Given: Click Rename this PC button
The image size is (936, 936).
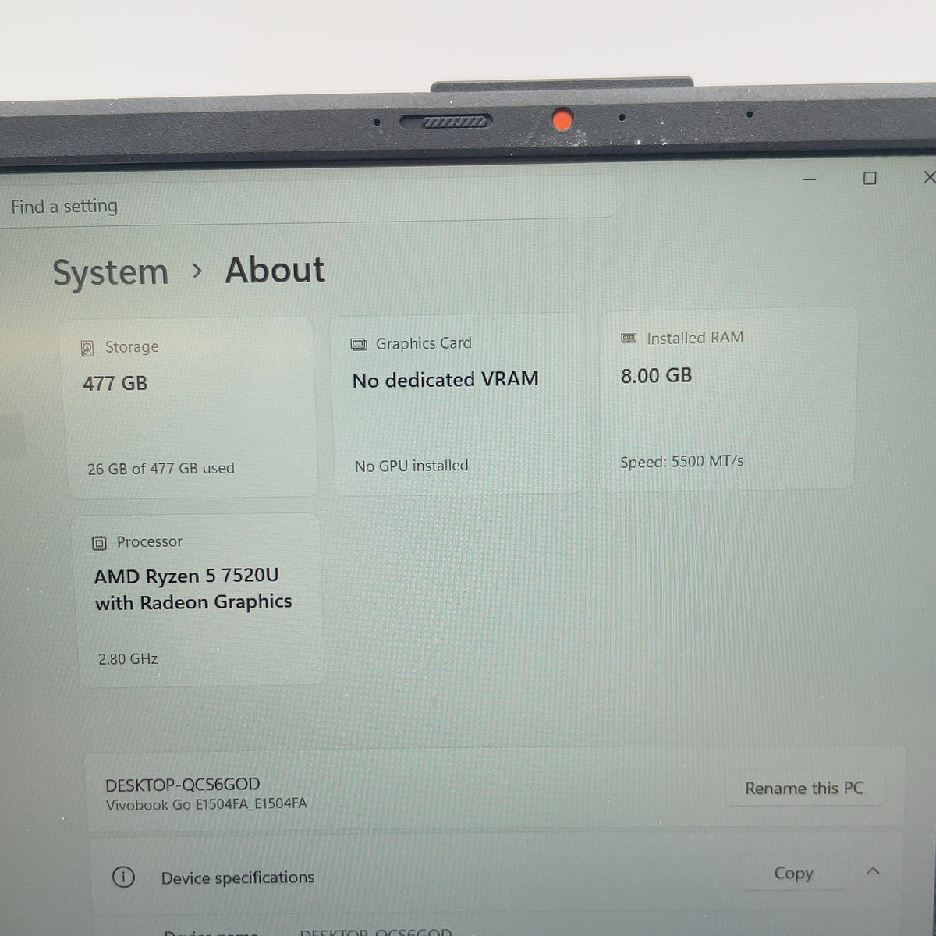Looking at the screenshot, I should (804, 789).
